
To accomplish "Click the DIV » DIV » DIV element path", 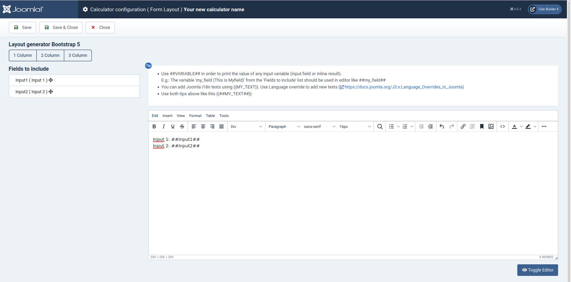I will (x=162, y=257).
